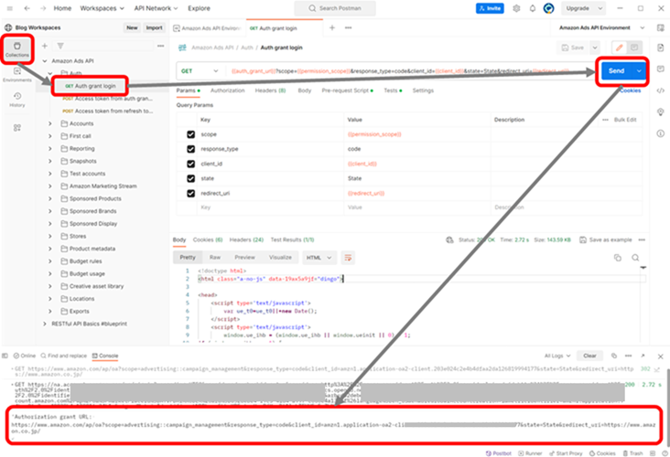Open the notifications bell icon
This screenshot has width=670, height=457.
click(x=533, y=8)
